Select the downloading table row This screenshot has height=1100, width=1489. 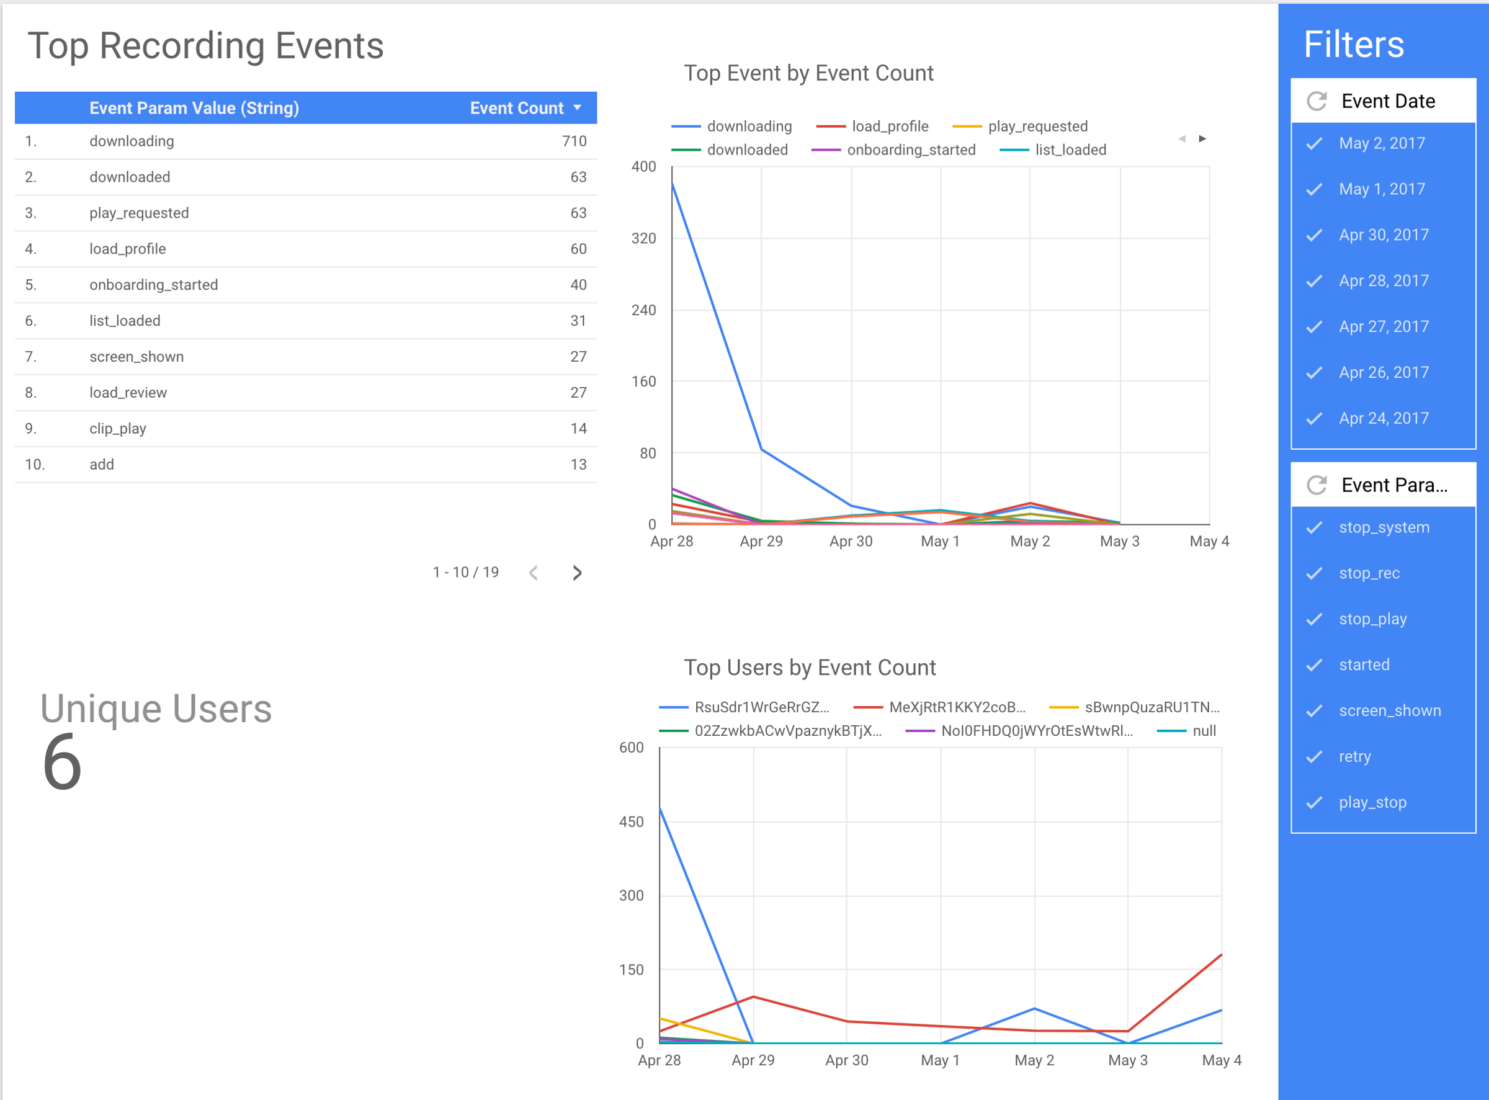coord(132,141)
